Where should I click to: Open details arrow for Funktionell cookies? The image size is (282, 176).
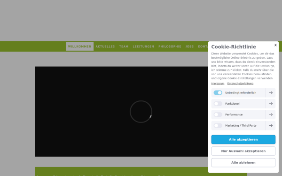[x=271, y=104]
